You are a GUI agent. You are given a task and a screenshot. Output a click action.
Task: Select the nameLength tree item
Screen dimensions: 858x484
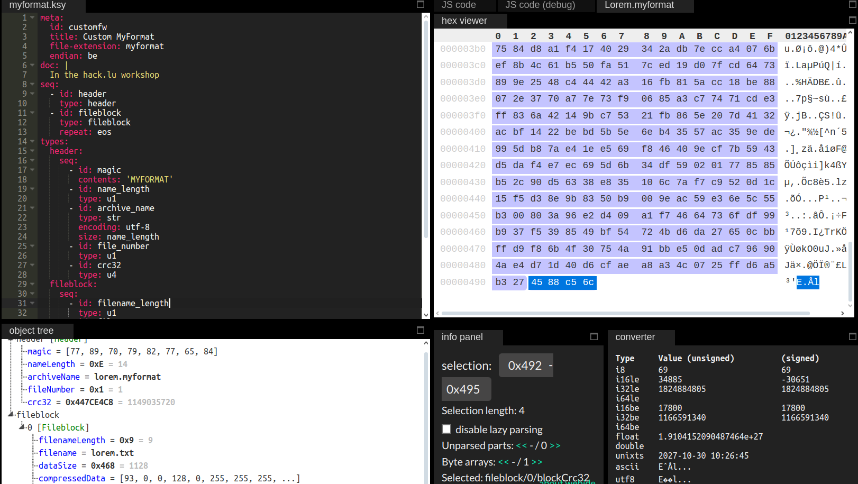[x=77, y=364]
